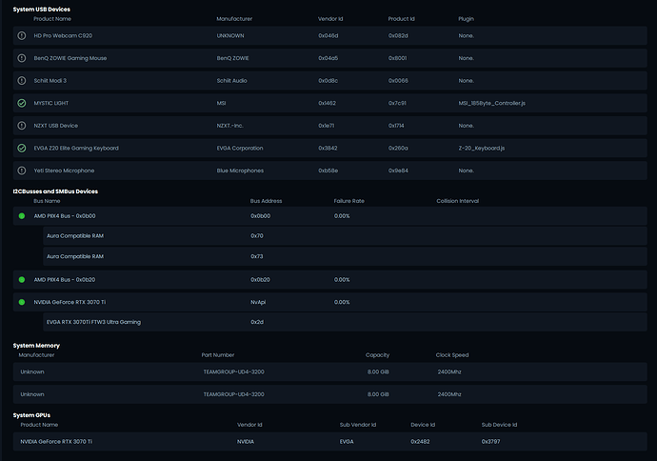The width and height of the screenshot is (657, 461).
Task: Click the Plugin column header
Action: point(466,19)
